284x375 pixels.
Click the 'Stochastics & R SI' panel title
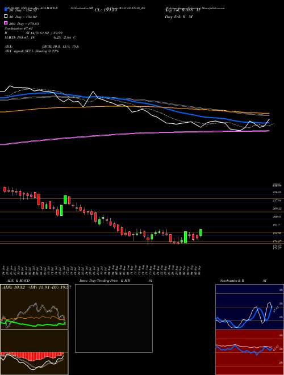(x=243, y=281)
